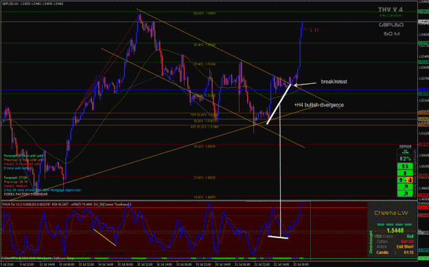Click the '+H4 bullish divergence' annotation text
This screenshot has height=267, width=429.
pos(319,105)
